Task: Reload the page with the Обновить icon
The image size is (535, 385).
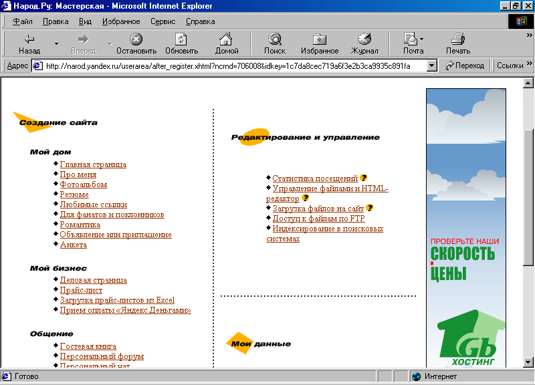Action: [181, 39]
